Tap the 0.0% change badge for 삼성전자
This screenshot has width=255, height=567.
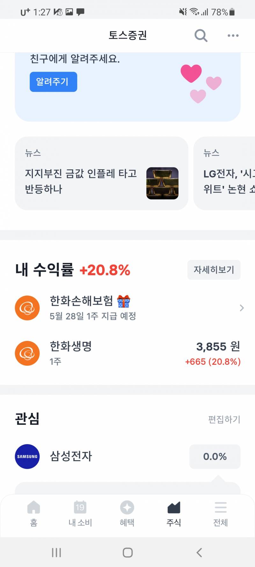click(215, 457)
